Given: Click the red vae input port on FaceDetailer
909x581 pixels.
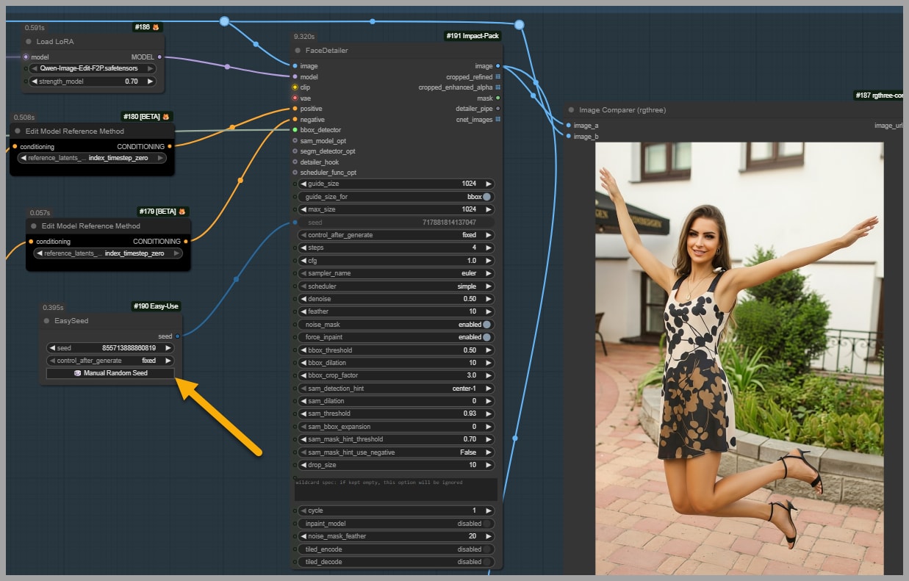Looking at the screenshot, I should pos(295,98).
